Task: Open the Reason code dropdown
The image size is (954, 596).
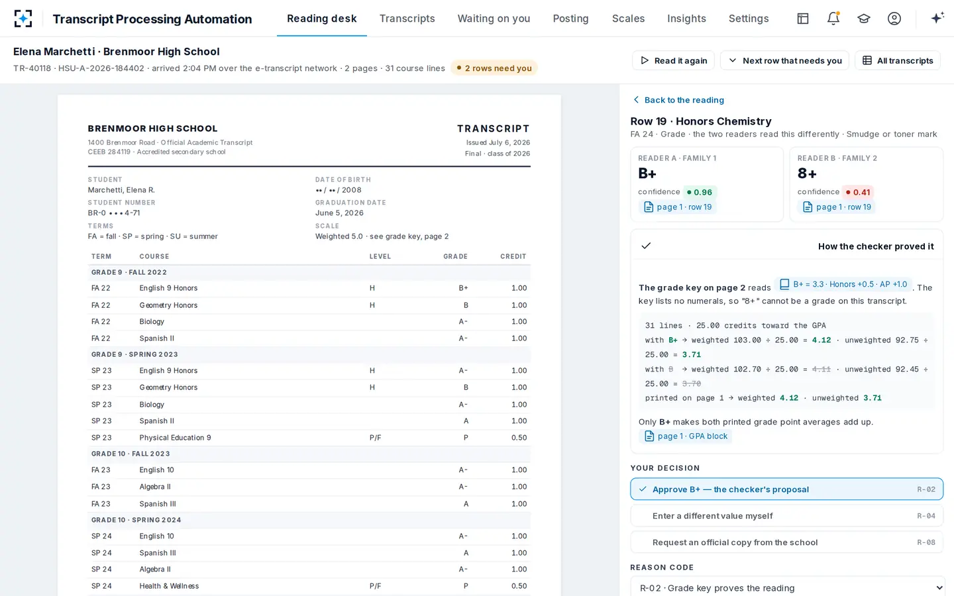Action: [x=787, y=588]
